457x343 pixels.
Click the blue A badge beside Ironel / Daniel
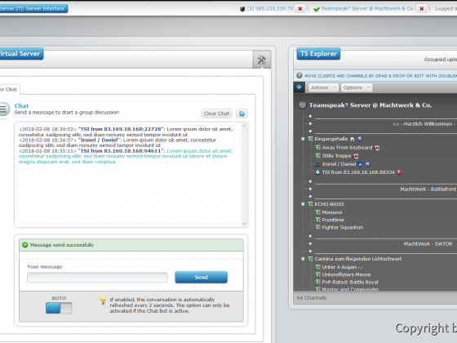(x=360, y=164)
